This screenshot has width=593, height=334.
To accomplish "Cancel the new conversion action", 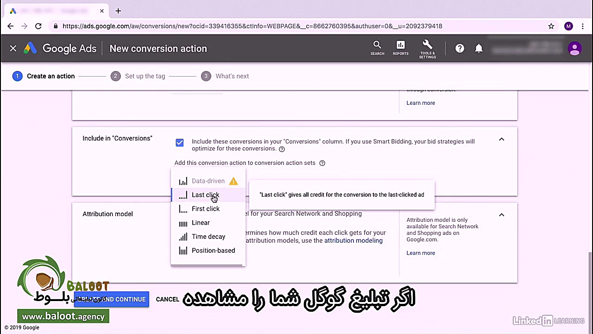I will [x=167, y=299].
